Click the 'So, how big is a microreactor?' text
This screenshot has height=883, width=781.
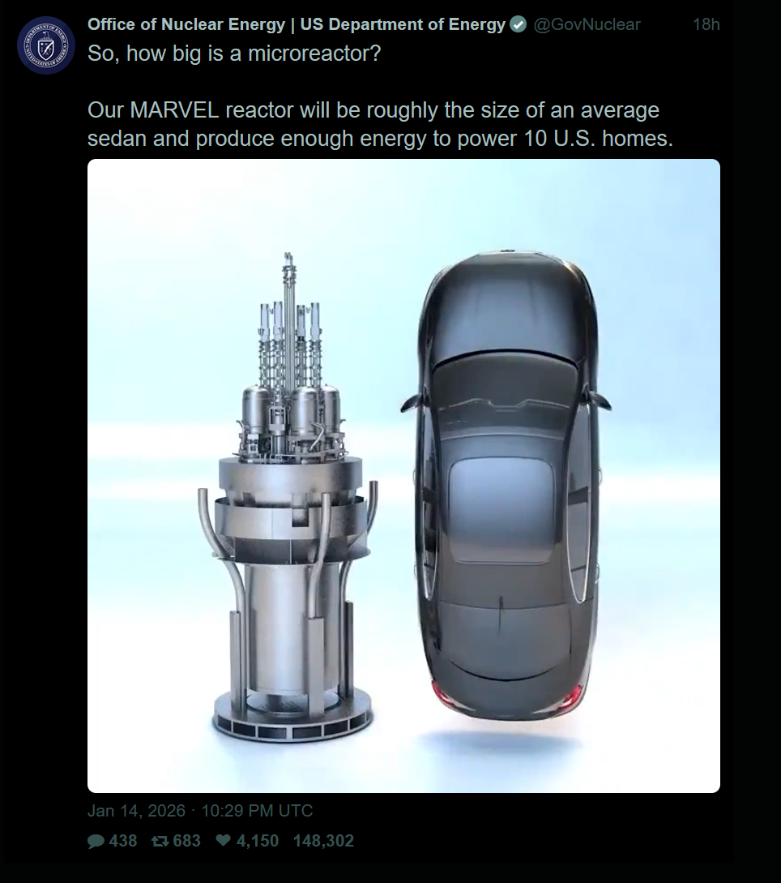[234, 54]
